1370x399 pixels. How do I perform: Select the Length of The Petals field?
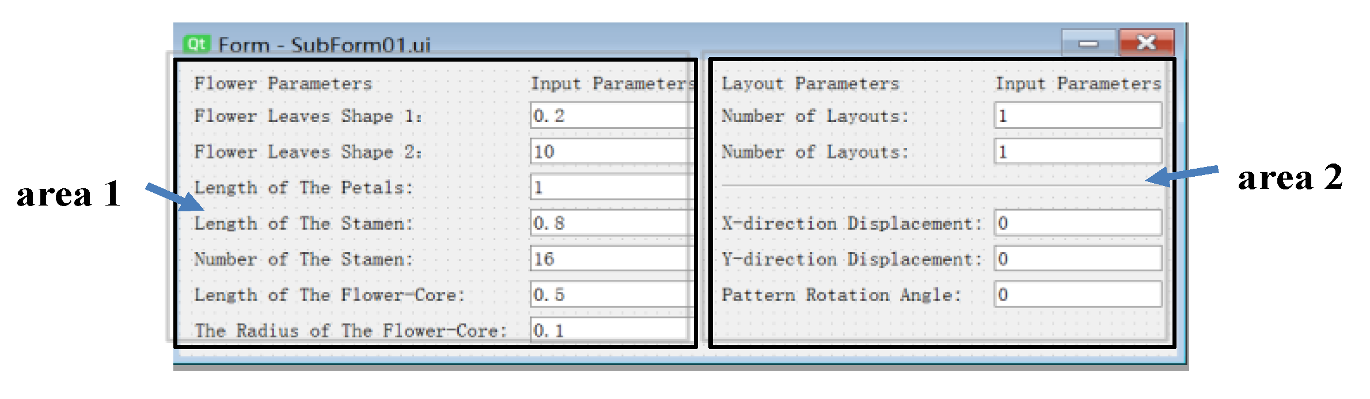(x=610, y=188)
